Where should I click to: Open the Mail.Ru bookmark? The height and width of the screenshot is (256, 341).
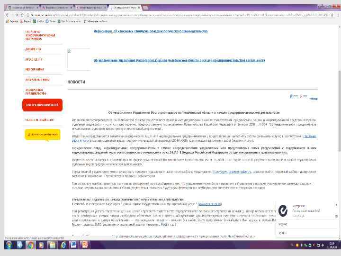[x=38, y=21]
